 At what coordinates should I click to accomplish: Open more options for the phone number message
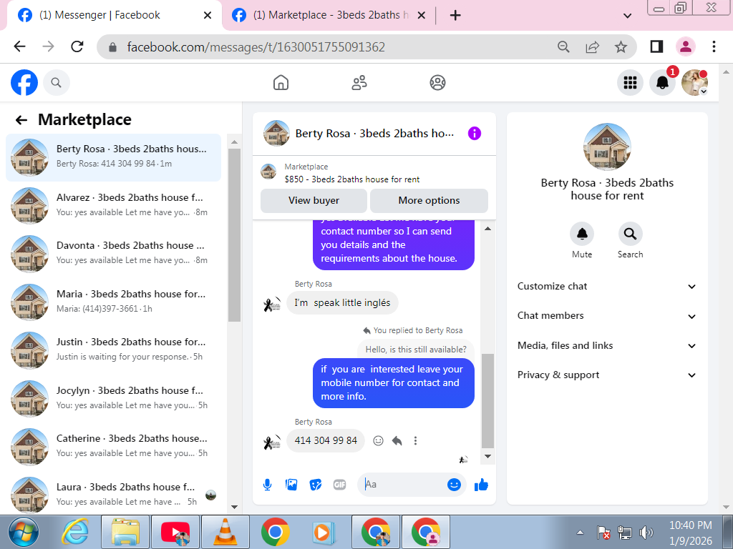(415, 440)
